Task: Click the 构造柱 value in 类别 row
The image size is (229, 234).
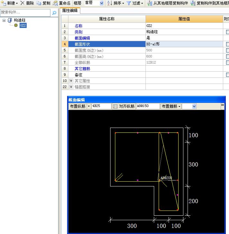Action: pos(152,32)
